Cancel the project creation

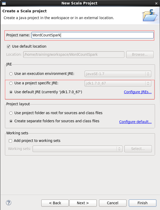pos(113,203)
